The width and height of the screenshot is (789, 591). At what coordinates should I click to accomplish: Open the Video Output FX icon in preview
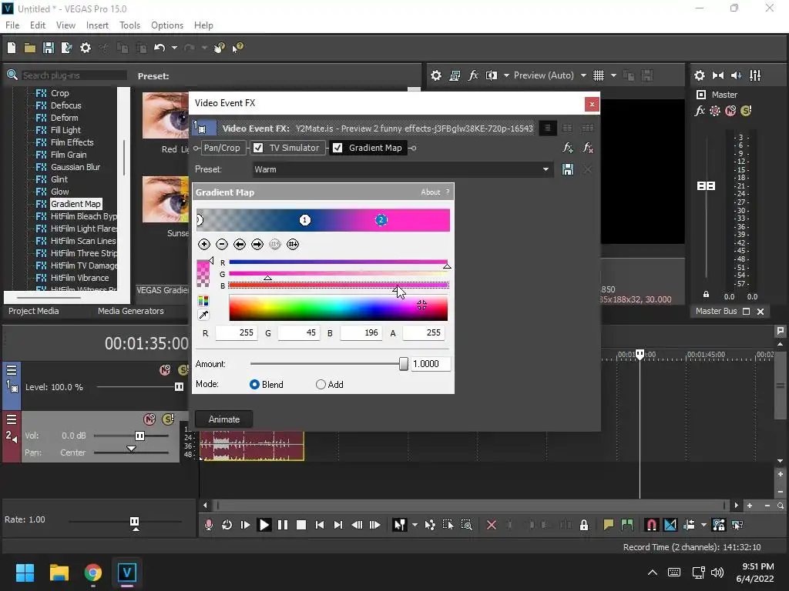(473, 75)
